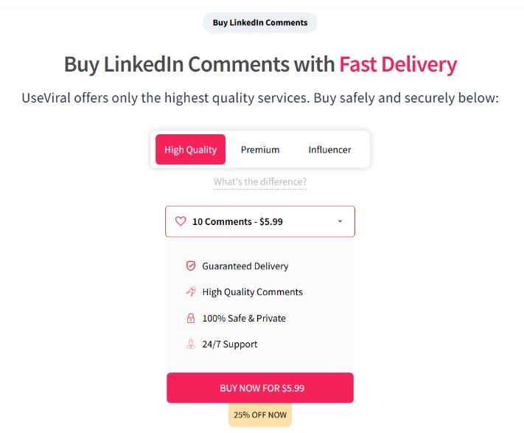Switch to the Premium tab
524x433 pixels.
(x=260, y=150)
